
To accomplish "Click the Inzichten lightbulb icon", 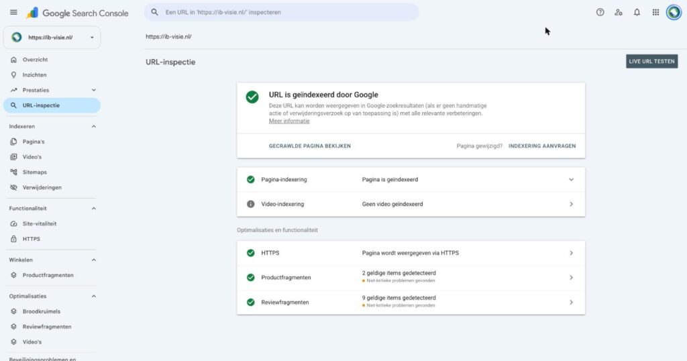I will (x=13, y=75).
